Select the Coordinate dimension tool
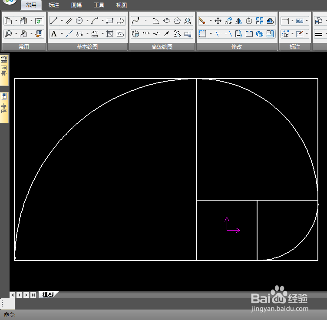This screenshot has height=320, width=327. [x=285, y=34]
